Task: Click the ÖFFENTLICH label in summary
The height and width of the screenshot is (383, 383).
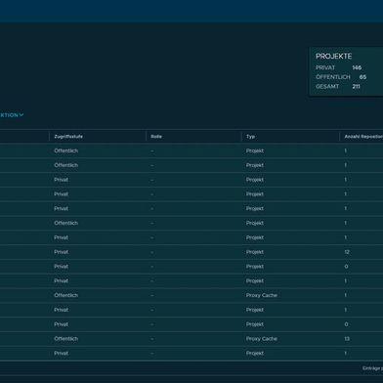Action: (x=333, y=77)
